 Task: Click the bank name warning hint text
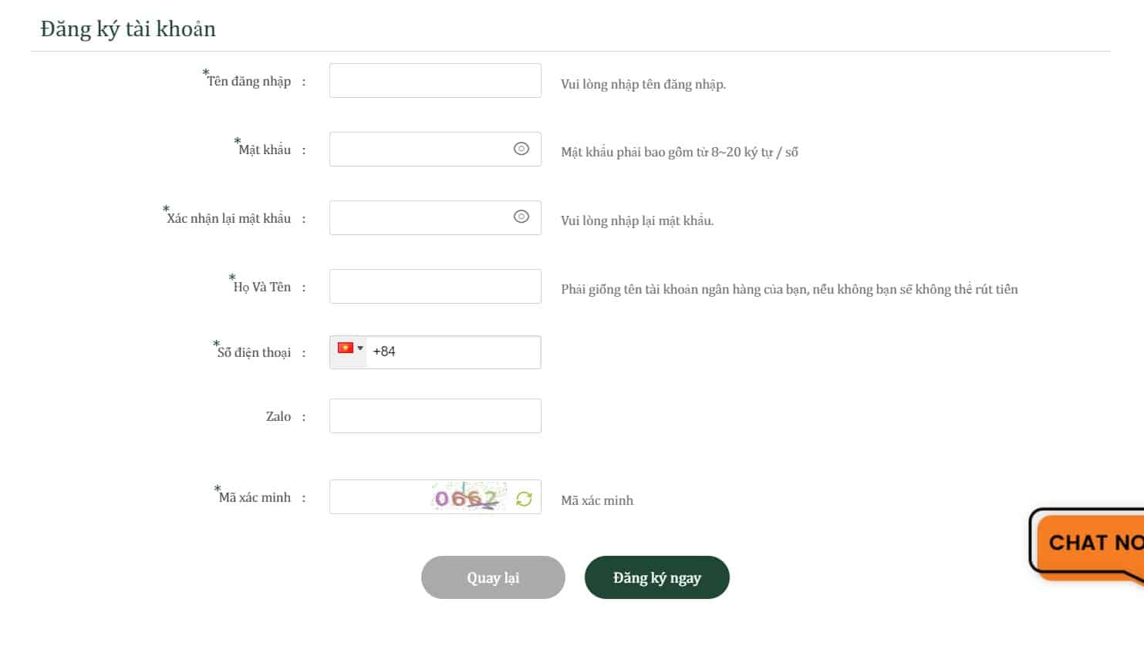point(789,289)
